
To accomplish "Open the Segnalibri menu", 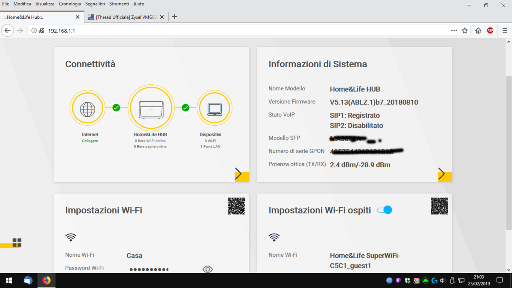I will point(95,4).
